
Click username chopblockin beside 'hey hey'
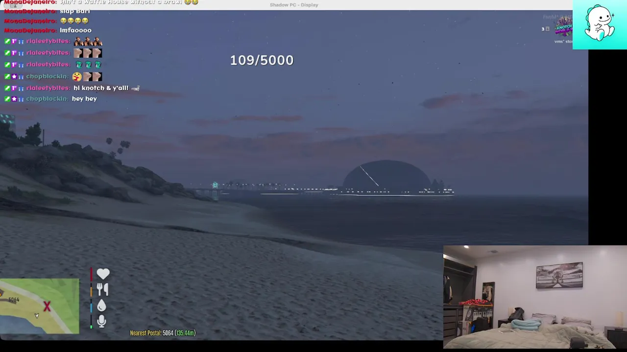point(47,99)
